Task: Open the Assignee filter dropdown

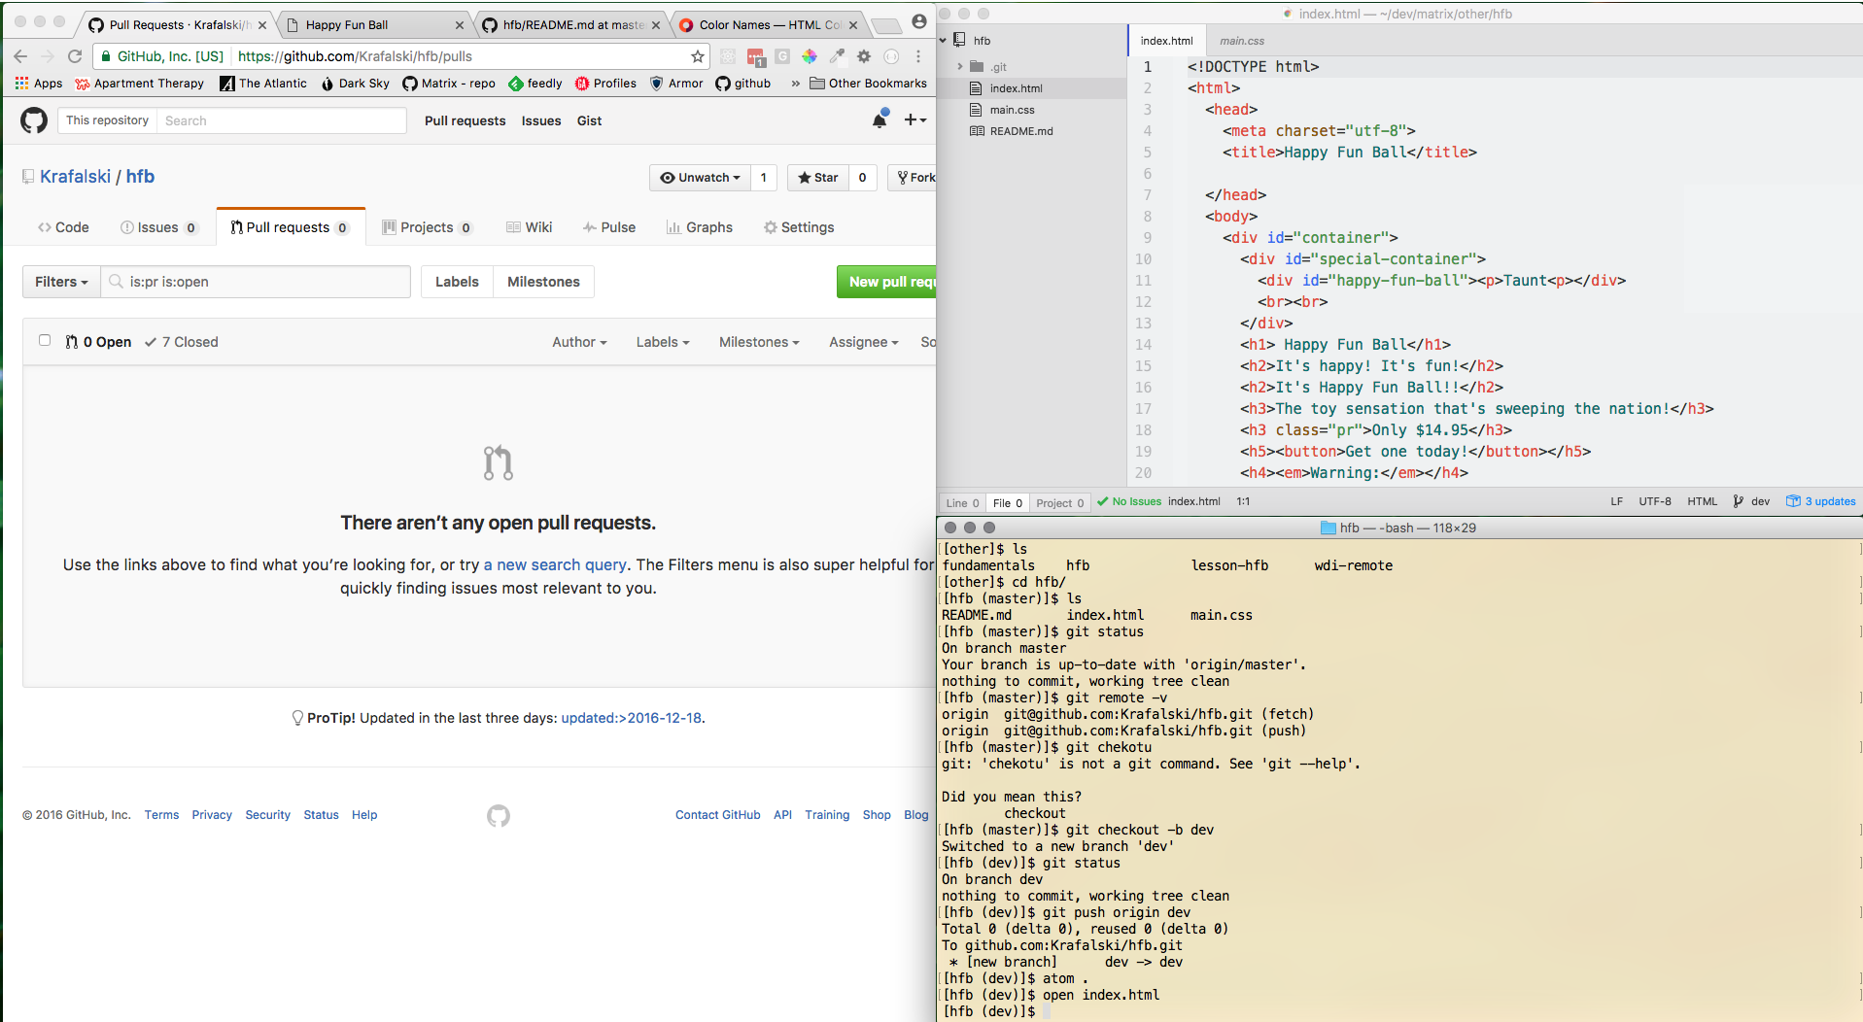Action: coord(863,342)
